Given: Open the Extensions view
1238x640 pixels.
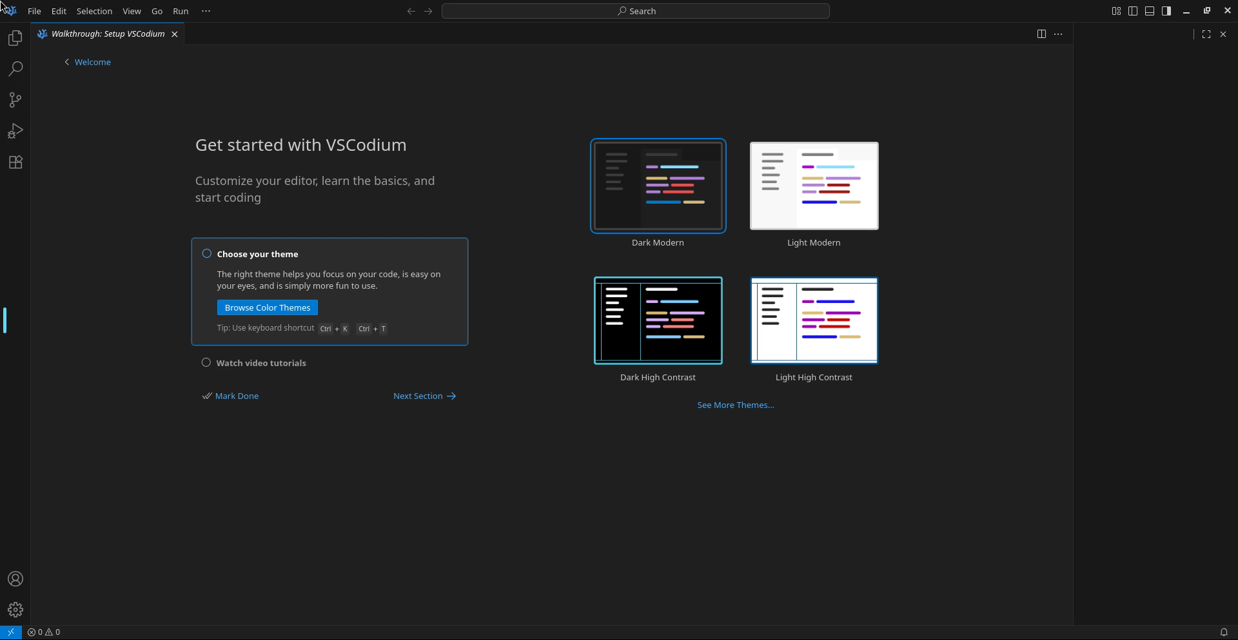Looking at the screenshot, I should click(x=15, y=162).
